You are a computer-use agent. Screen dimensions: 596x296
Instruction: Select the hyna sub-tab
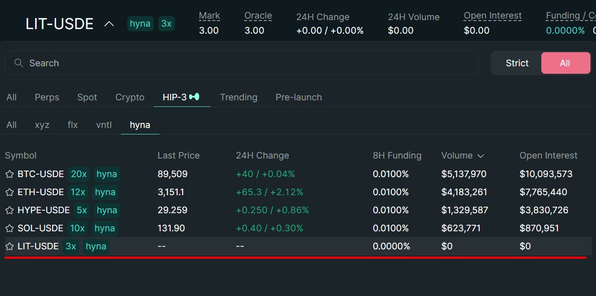tap(140, 125)
